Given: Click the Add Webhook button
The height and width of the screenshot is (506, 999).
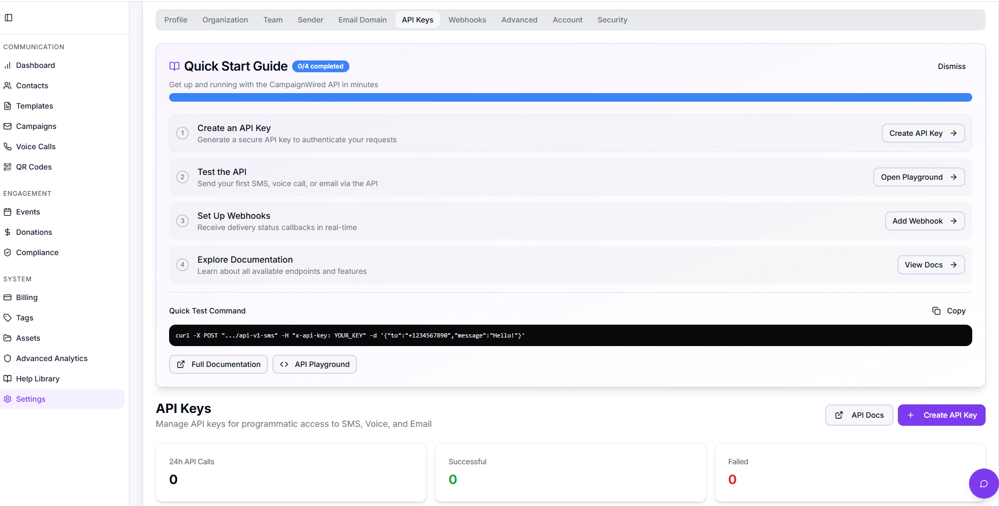Looking at the screenshot, I should tap(925, 221).
